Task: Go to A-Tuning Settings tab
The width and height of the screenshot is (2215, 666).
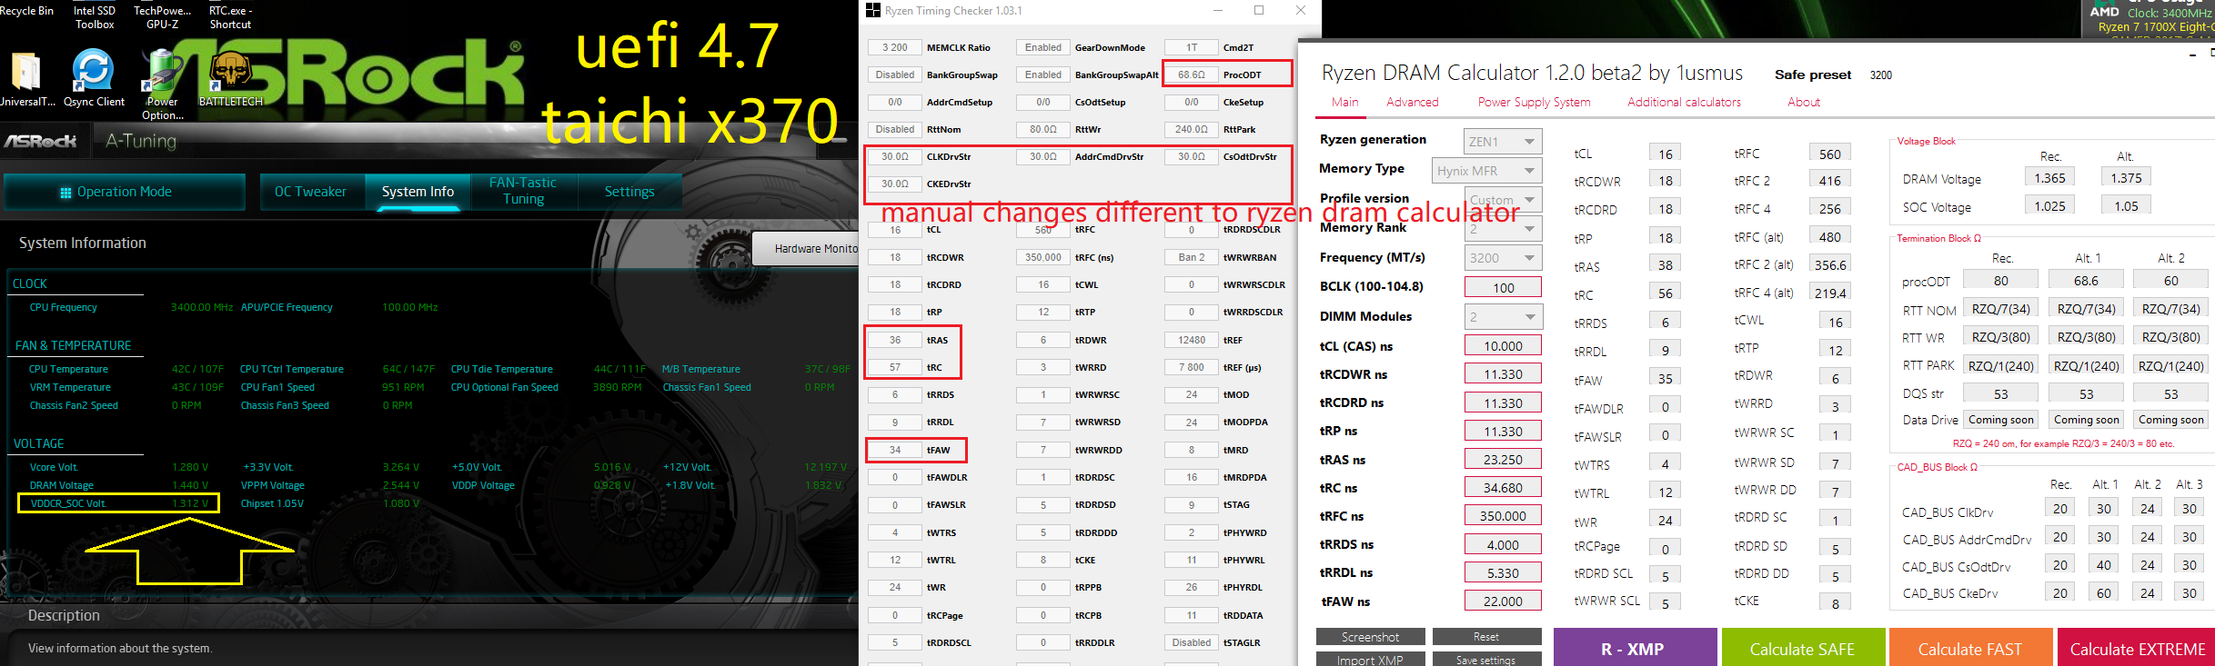Action: [629, 192]
